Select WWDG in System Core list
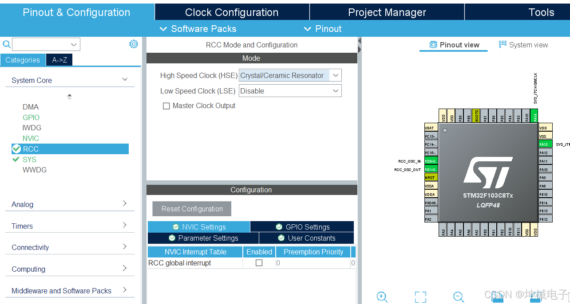The width and height of the screenshot is (570, 304). click(35, 170)
